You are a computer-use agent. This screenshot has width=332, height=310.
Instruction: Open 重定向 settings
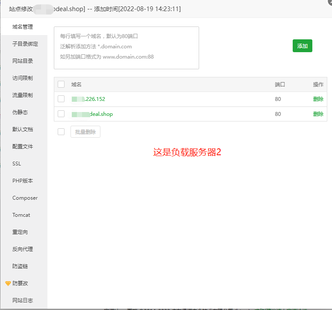pyautogui.click(x=20, y=232)
